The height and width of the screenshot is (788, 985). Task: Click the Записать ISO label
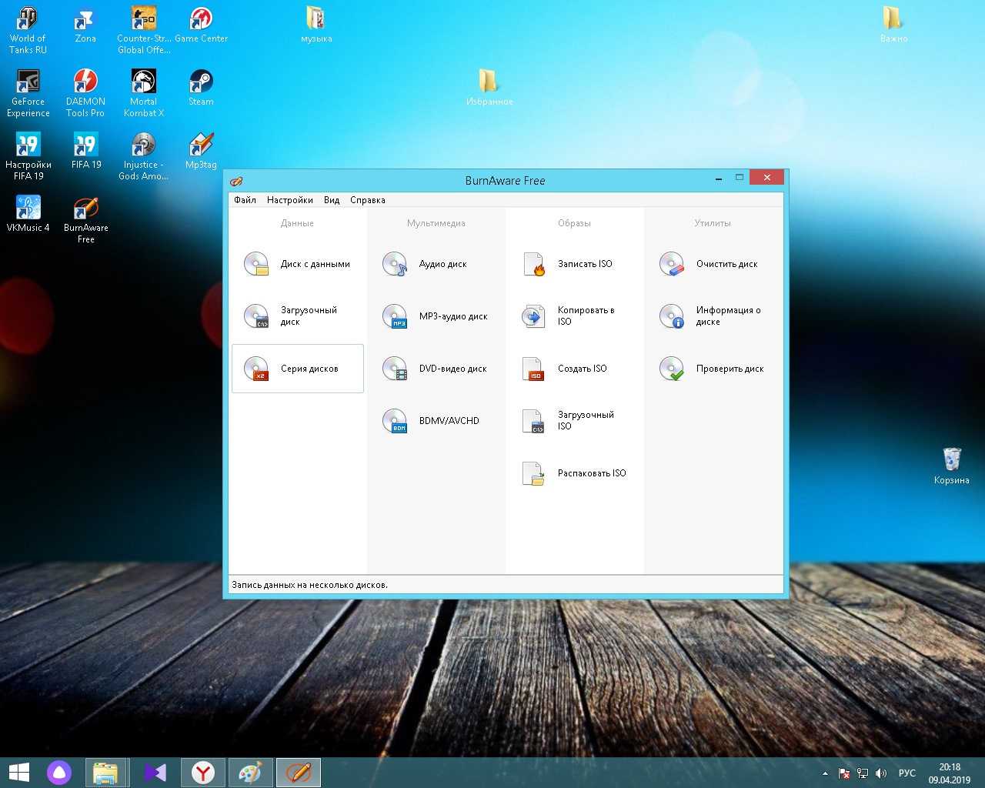coord(585,264)
